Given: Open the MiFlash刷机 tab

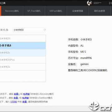Looking at the screenshot, I should (x=56, y=11).
